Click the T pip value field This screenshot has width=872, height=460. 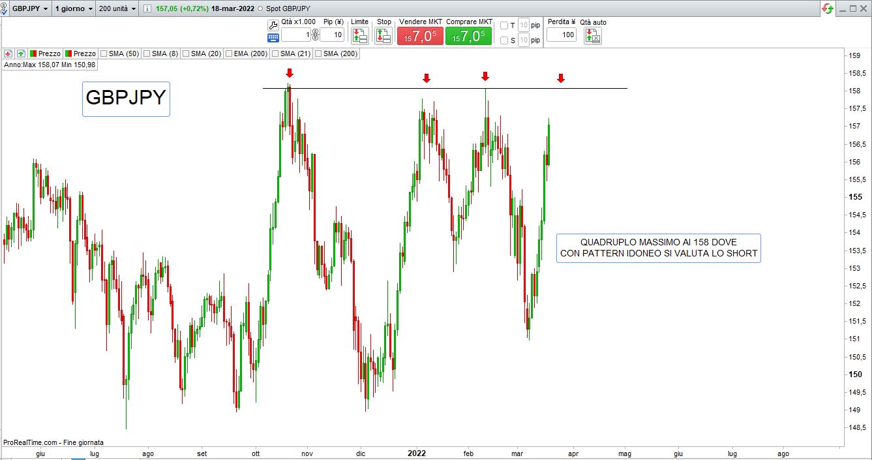coord(523,25)
